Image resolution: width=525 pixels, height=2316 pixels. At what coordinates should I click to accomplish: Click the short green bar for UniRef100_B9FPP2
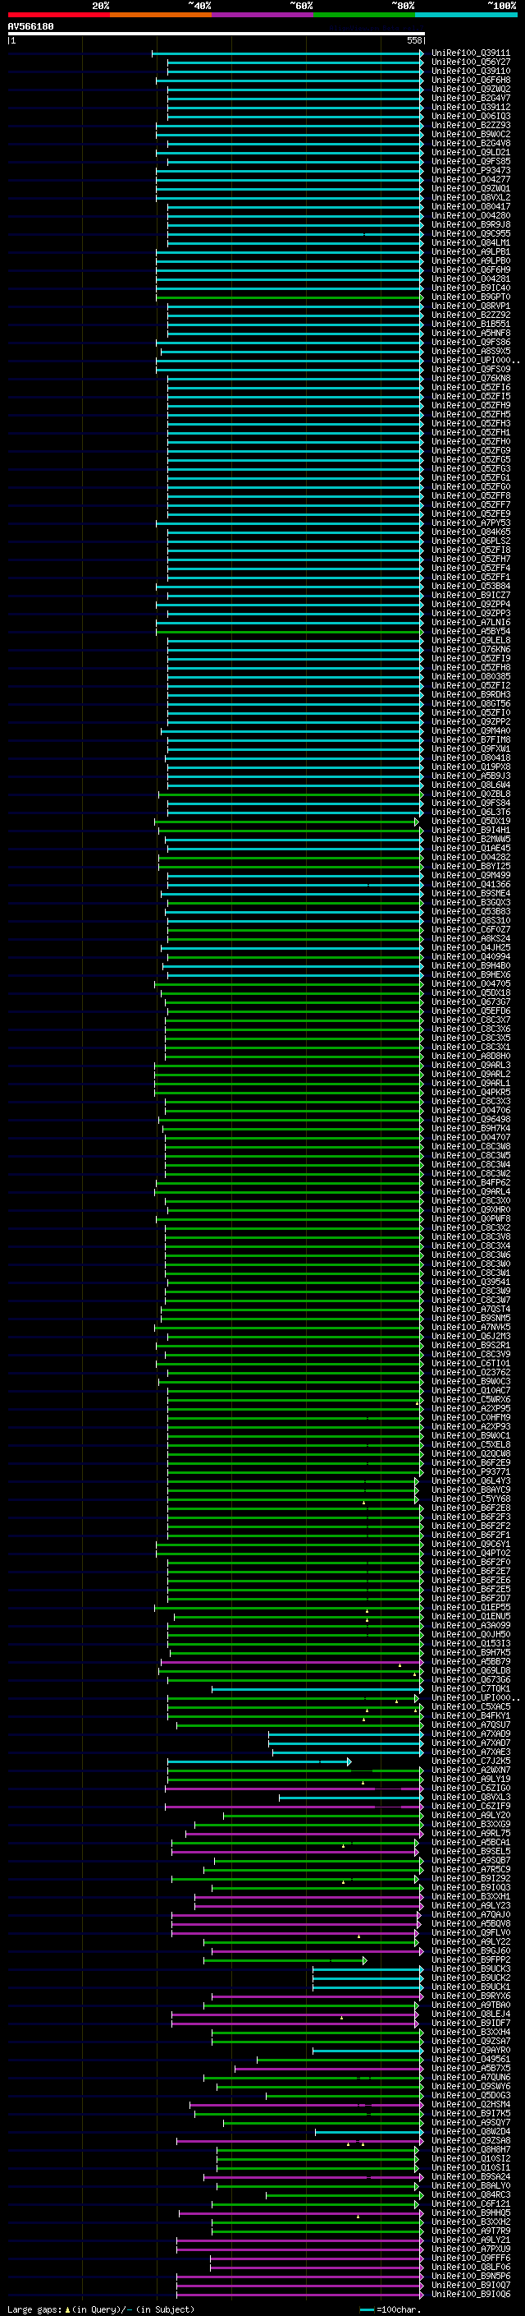285,1960
